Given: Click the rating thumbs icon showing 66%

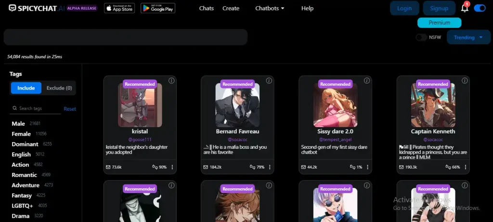Looking at the screenshot, I should tap(448, 167).
